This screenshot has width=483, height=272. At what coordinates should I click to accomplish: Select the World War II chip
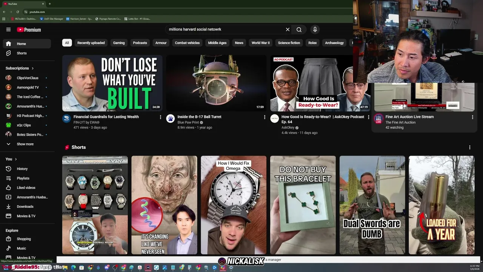click(261, 43)
